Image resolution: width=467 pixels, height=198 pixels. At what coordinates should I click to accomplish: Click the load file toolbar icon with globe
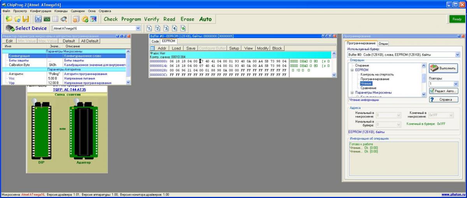click(17, 19)
